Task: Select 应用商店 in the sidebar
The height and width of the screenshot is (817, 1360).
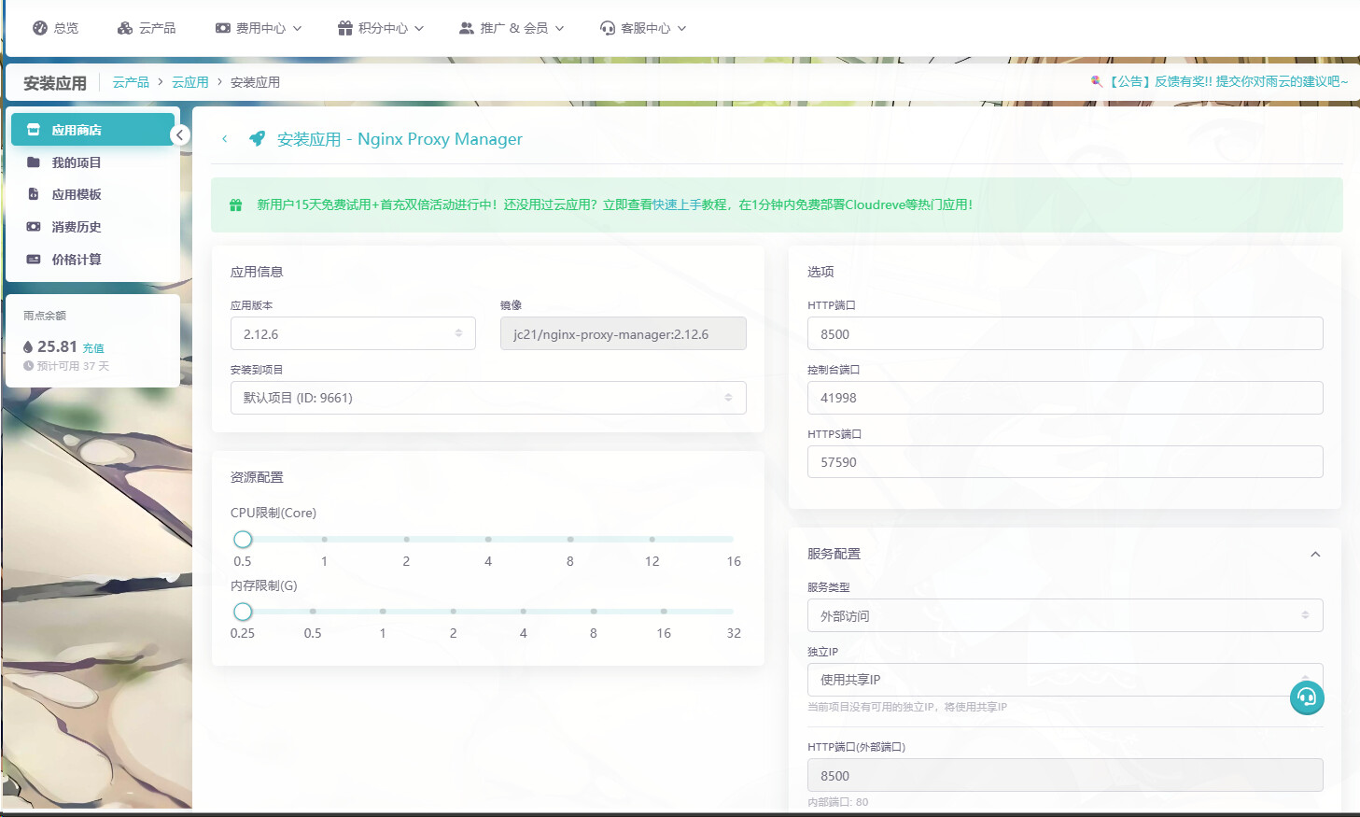Action: pos(76,130)
